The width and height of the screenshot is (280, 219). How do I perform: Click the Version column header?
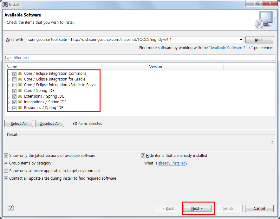[186, 67]
